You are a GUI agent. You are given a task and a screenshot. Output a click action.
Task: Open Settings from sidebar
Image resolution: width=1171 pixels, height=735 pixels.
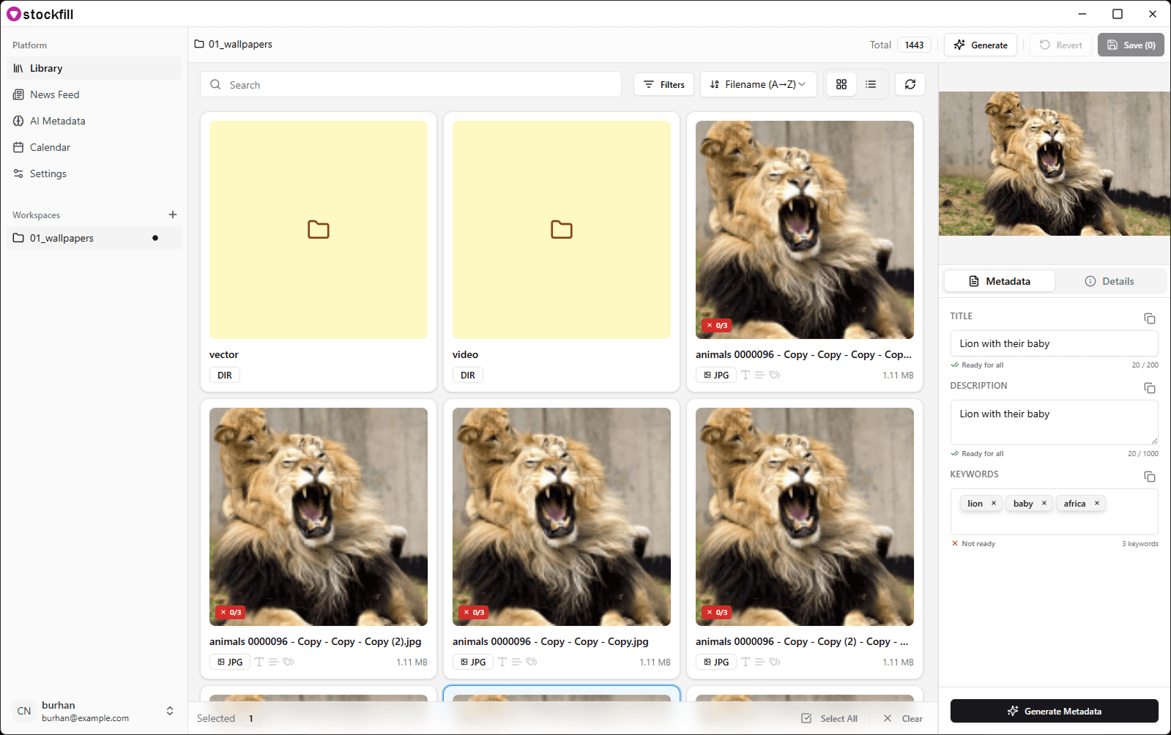tap(94, 174)
